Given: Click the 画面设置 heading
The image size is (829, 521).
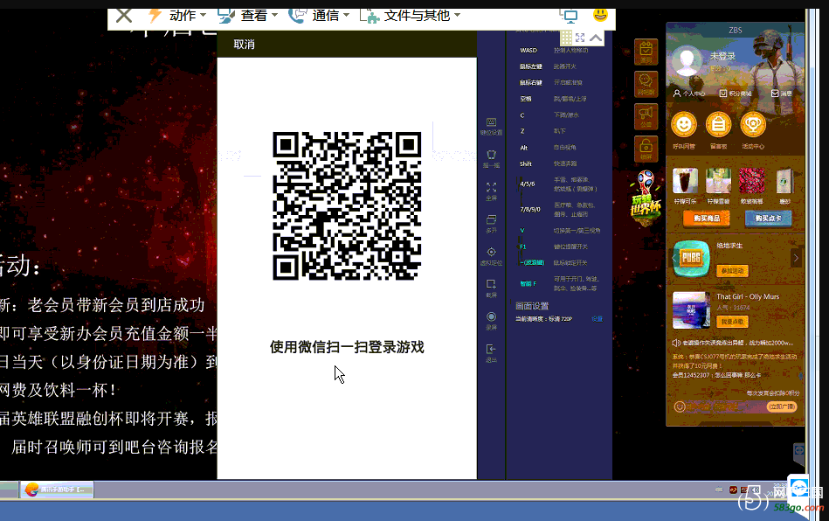Looking at the screenshot, I should pyautogui.click(x=532, y=306).
